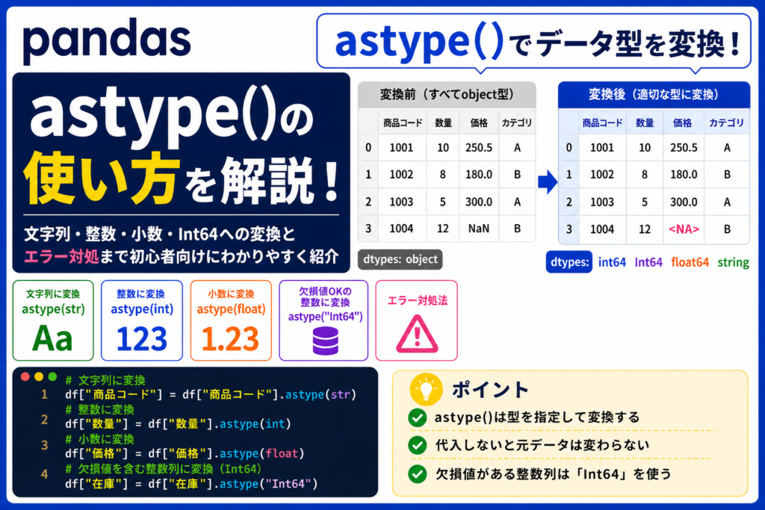
Task: Click the blue arrow between the two tables
Action: 548,182
